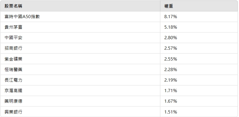Click the 2.80% weight value
Screen dimensions: 239x117
(x=171, y=38)
